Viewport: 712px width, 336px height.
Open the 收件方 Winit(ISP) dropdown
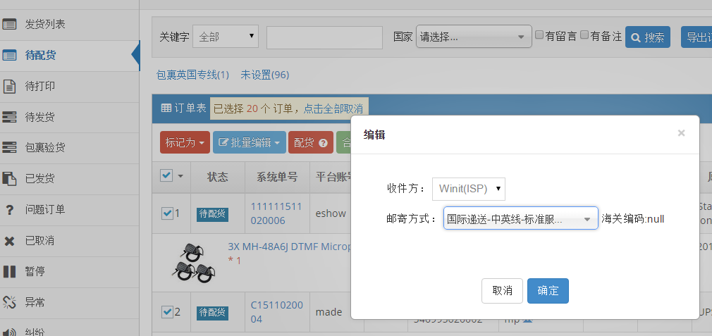point(468,189)
